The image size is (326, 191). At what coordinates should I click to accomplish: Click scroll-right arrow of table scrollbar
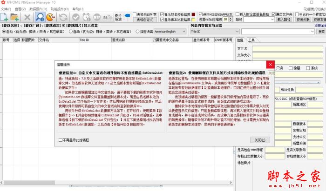point(231,183)
